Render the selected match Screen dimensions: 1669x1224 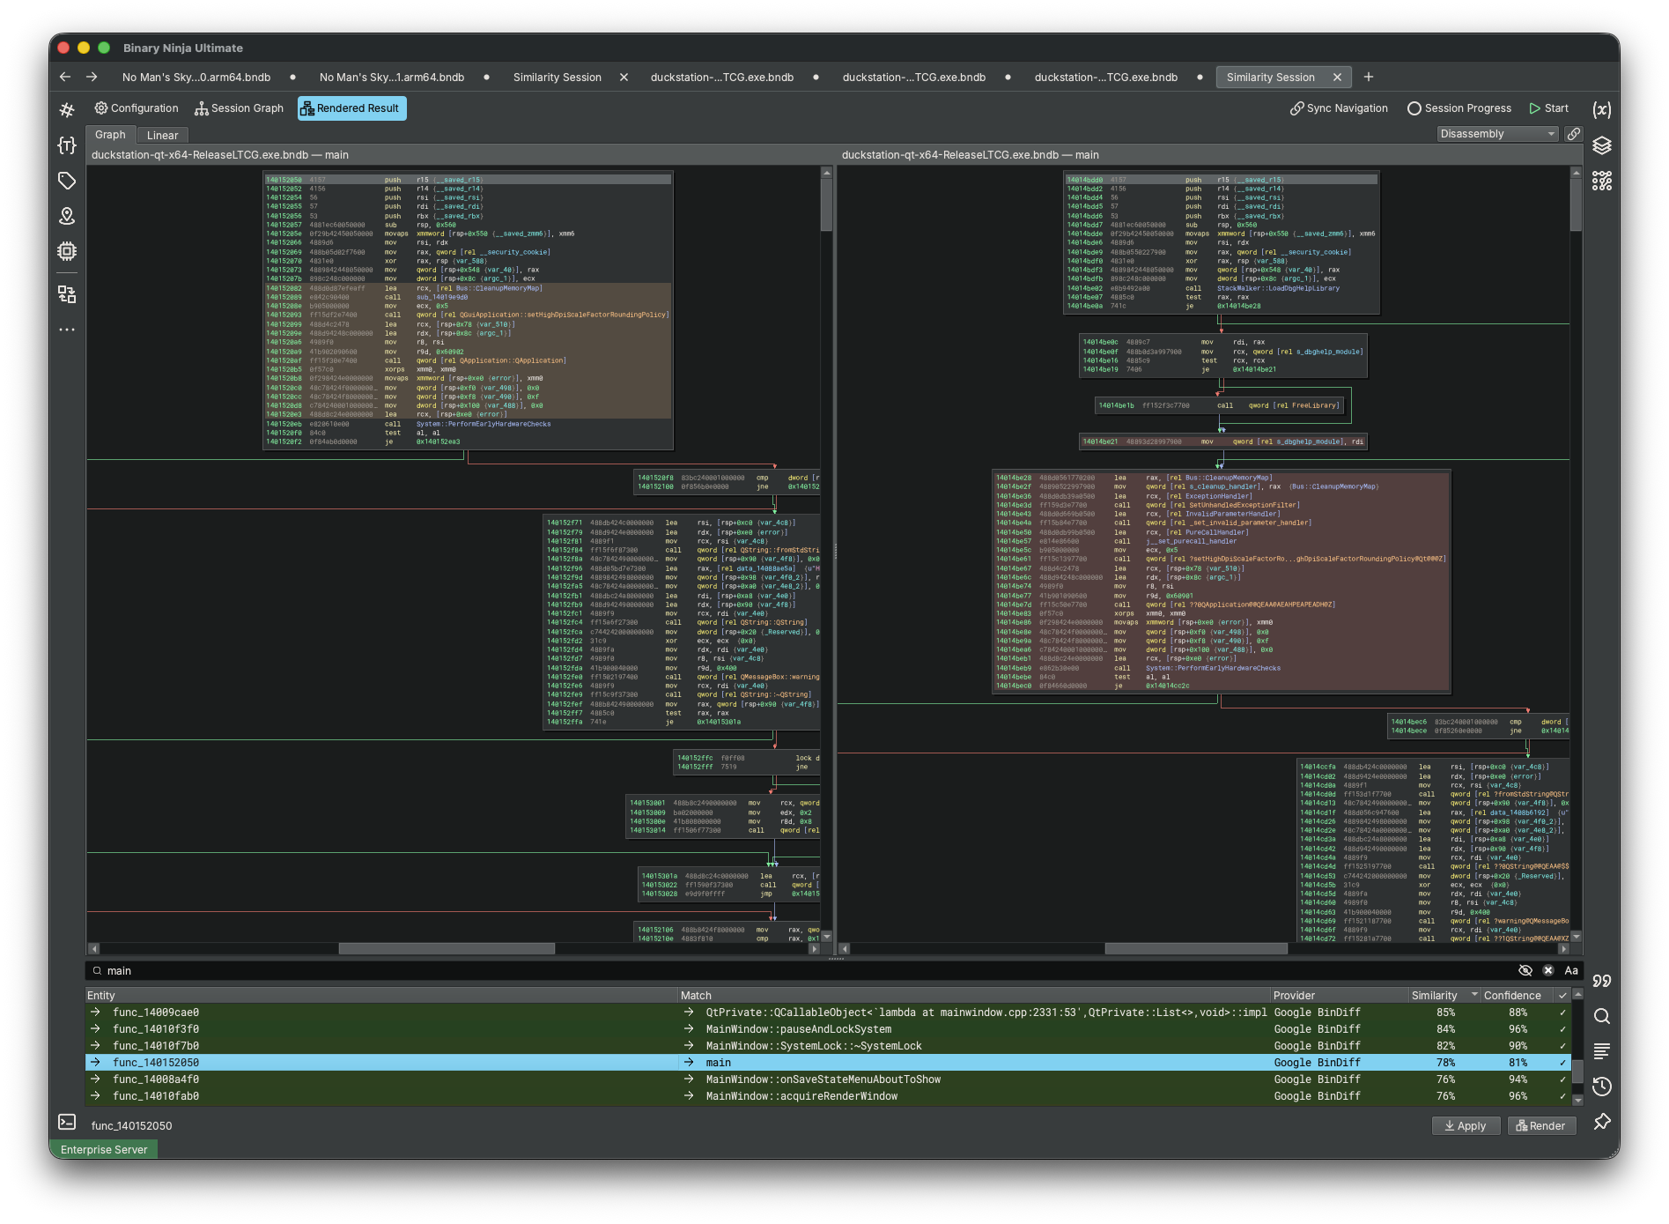pos(1541,1126)
